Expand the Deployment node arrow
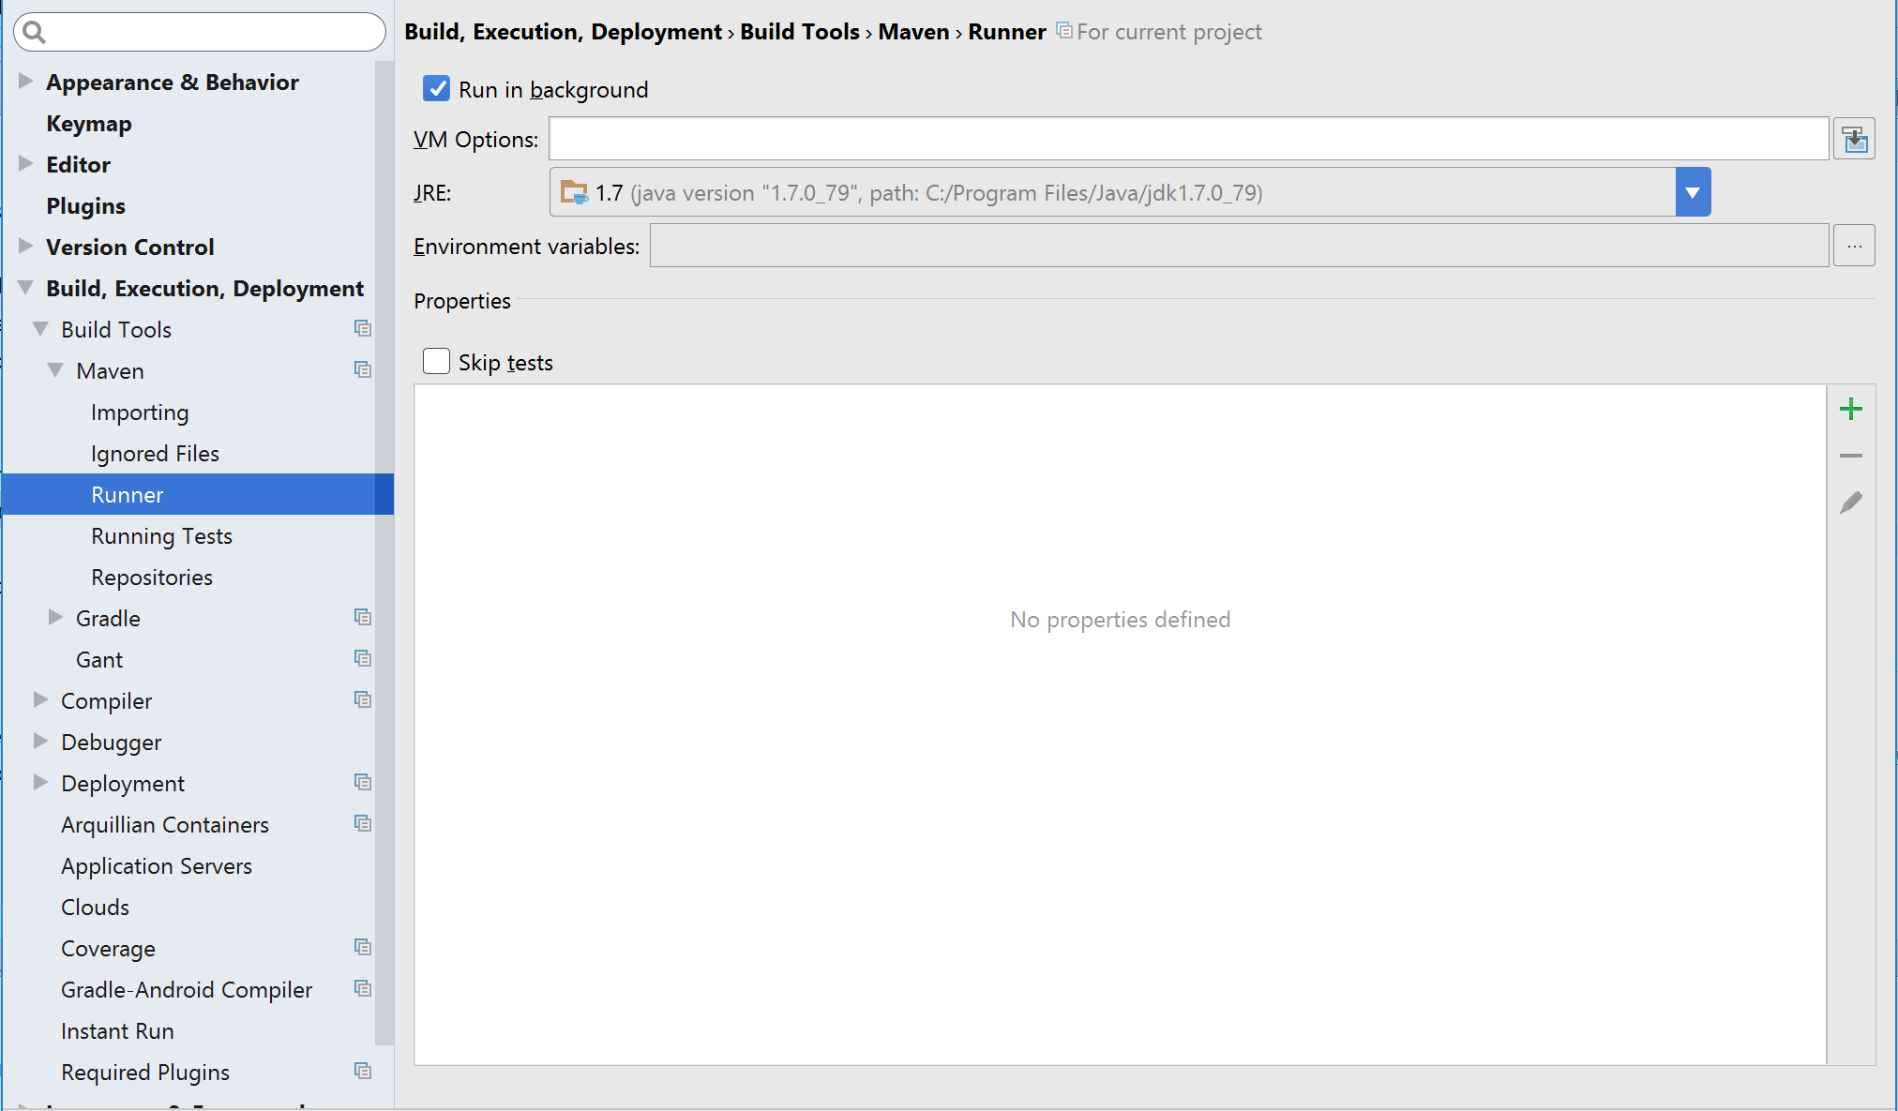1898x1111 pixels. click(x=40, y=783)
